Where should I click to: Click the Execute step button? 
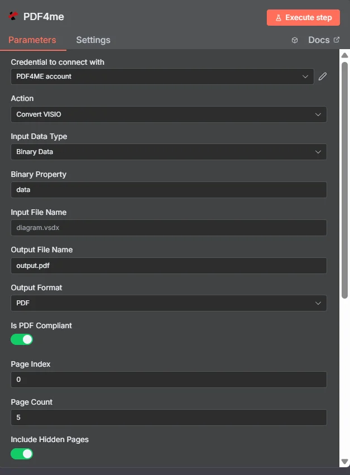[x=303, y=17]
